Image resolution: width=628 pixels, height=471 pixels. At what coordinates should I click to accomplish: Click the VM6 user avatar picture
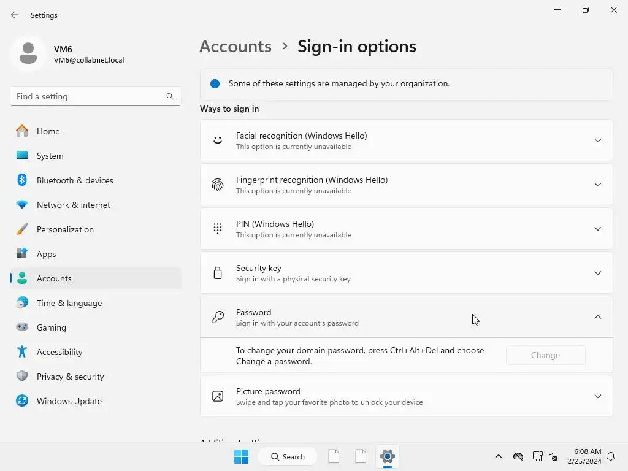[28, 53]
